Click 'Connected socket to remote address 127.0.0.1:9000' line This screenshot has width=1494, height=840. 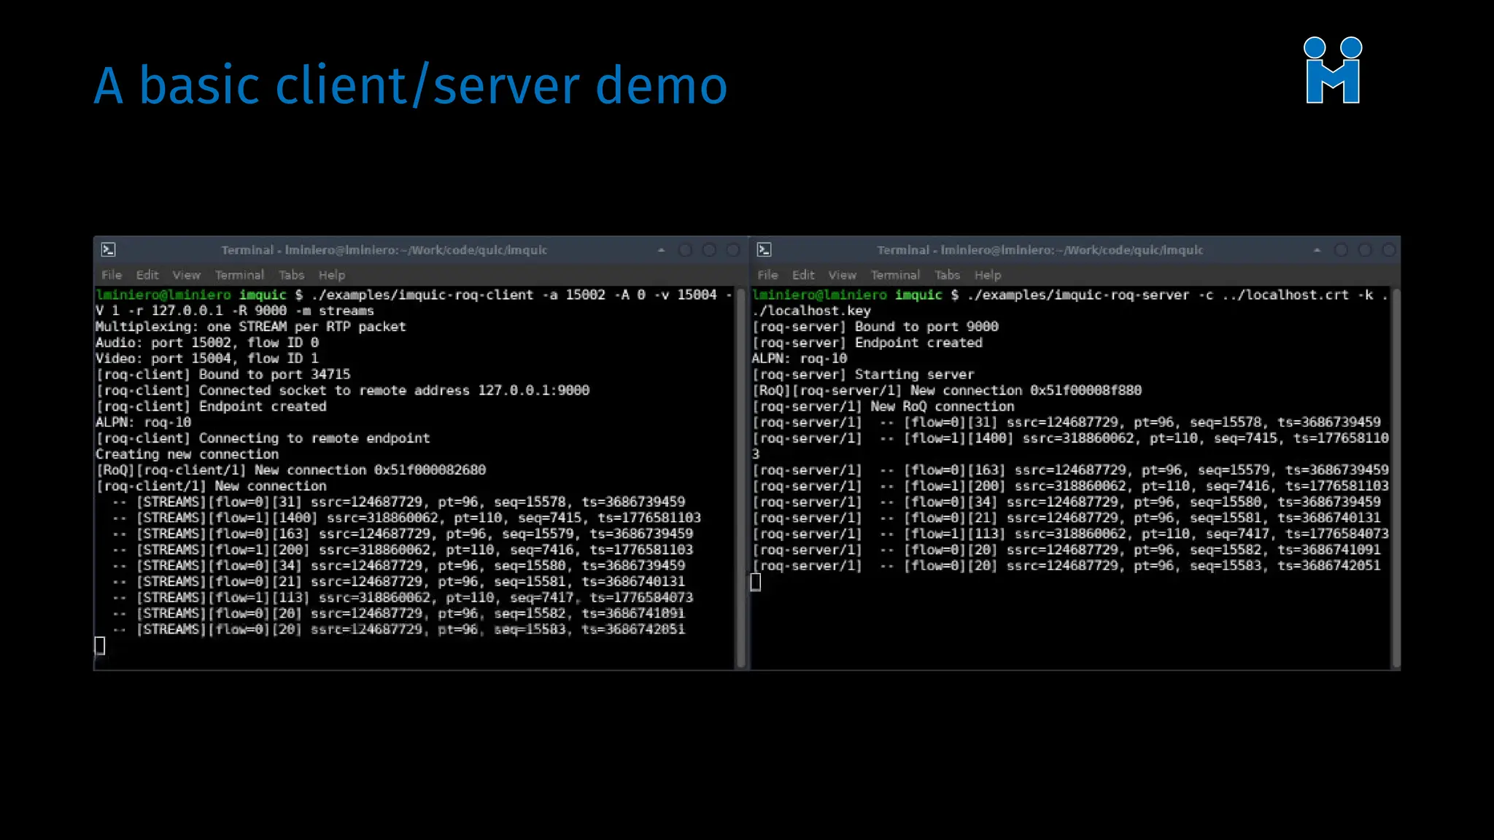[342, 391]
